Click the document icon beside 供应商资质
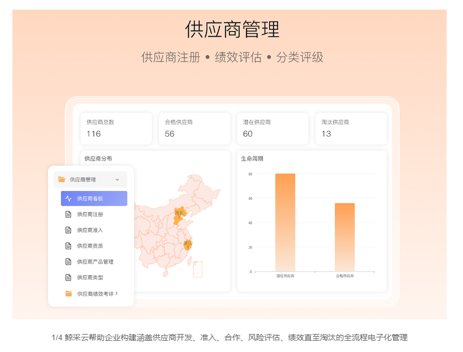The height and width of the screenshot is (352, 463). (68, 246)
